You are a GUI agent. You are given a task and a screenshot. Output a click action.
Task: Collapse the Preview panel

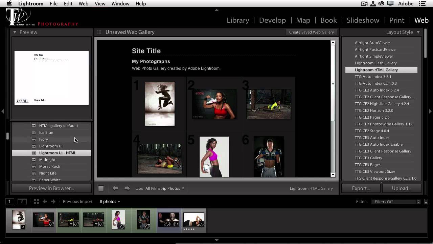pos(15,32)
